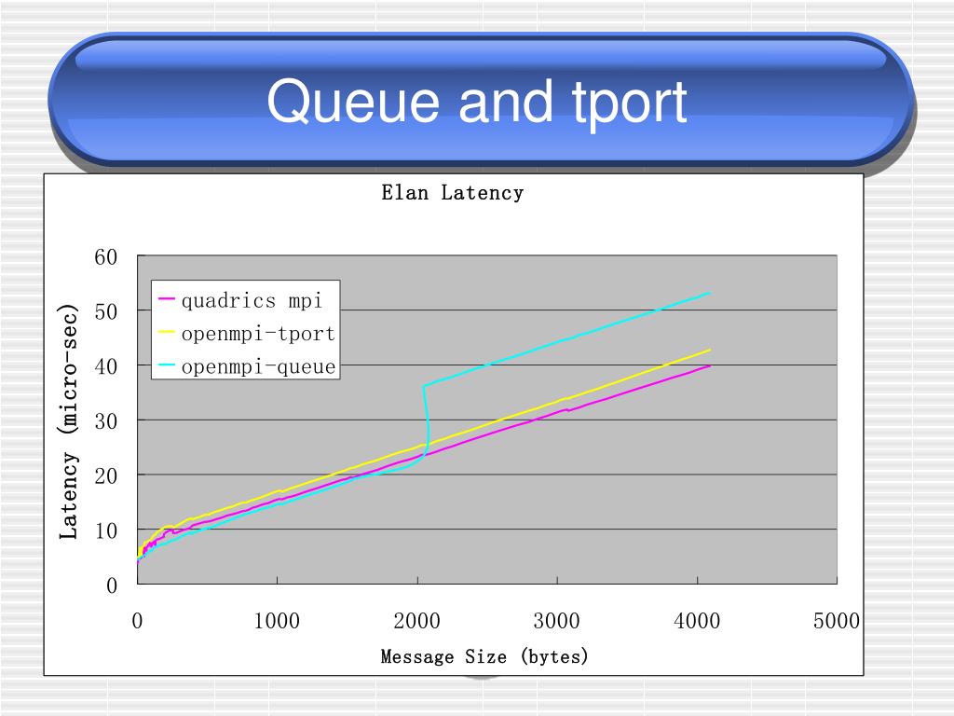Screen dimensions: 954x716
Task: Click the y-axis value 30
Action: click(x=106, y=421)
